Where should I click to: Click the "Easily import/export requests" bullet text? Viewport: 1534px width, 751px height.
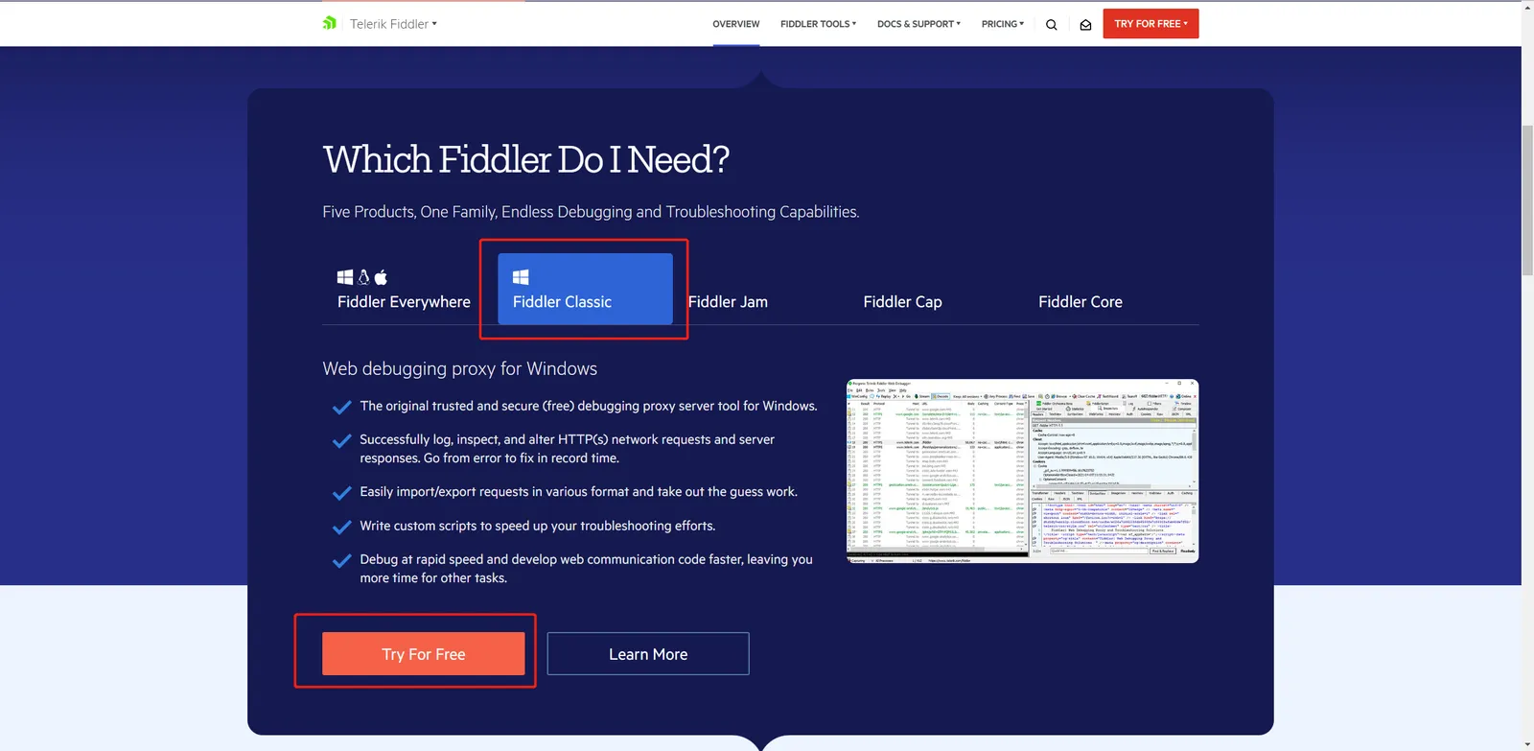tap(579, 492)
